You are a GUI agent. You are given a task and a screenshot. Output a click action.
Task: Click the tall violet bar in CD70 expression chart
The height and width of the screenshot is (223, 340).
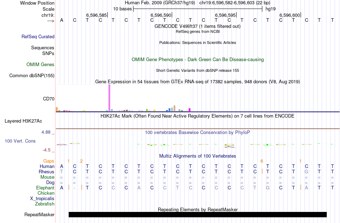[x=109, y=98]
